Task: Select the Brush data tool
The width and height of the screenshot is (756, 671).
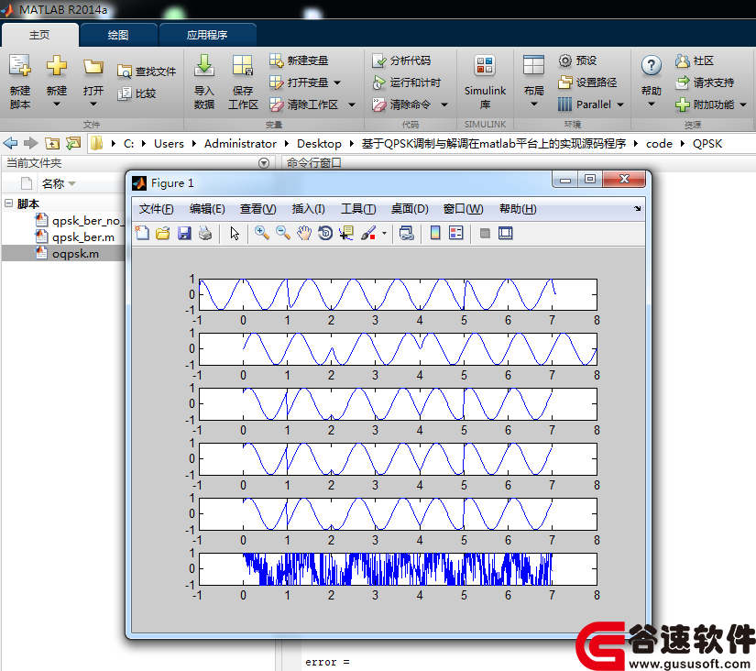Action: [368, 234]
